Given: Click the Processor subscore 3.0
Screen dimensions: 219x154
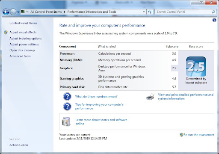Looking at the screenshot, I should (x=174, y=54).
